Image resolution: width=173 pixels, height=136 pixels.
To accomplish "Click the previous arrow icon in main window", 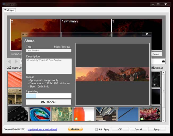I will 9,61.
